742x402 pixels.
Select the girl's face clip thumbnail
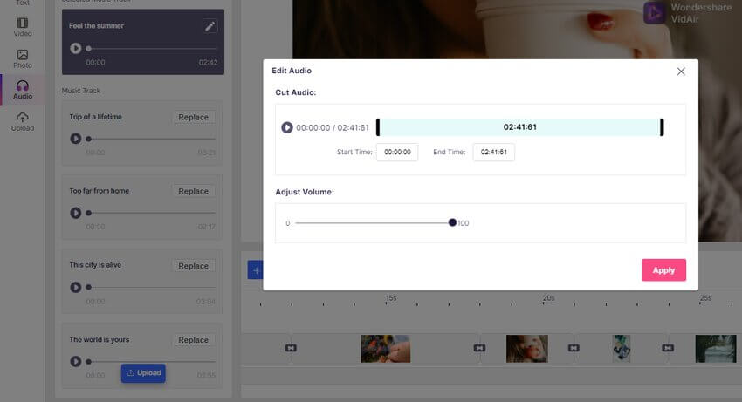(527, 349)
